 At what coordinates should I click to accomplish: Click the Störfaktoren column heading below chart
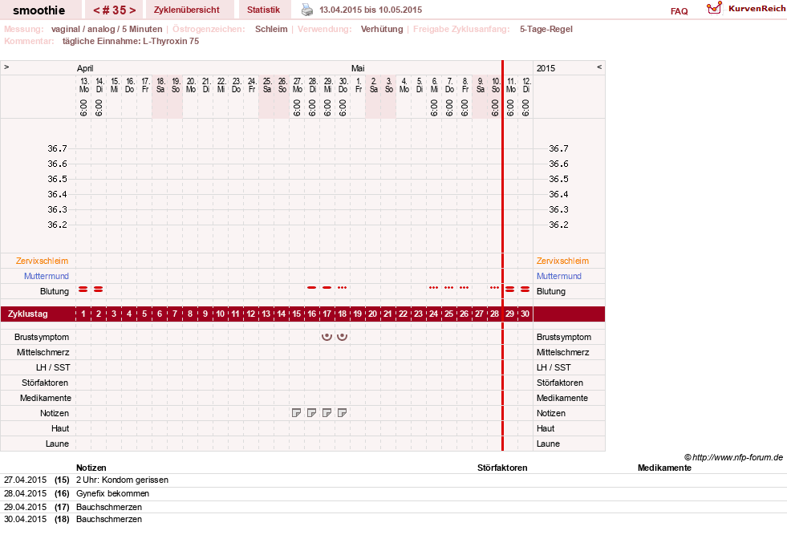coord(502,468)
